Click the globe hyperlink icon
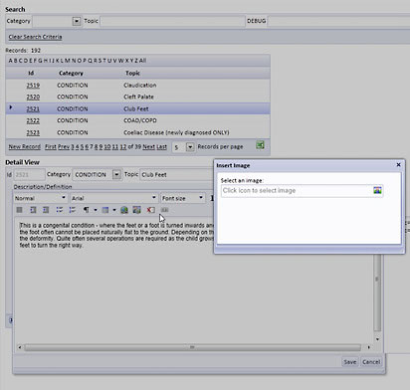The height and width of the screenshot is (390, 410). [124, 210]
